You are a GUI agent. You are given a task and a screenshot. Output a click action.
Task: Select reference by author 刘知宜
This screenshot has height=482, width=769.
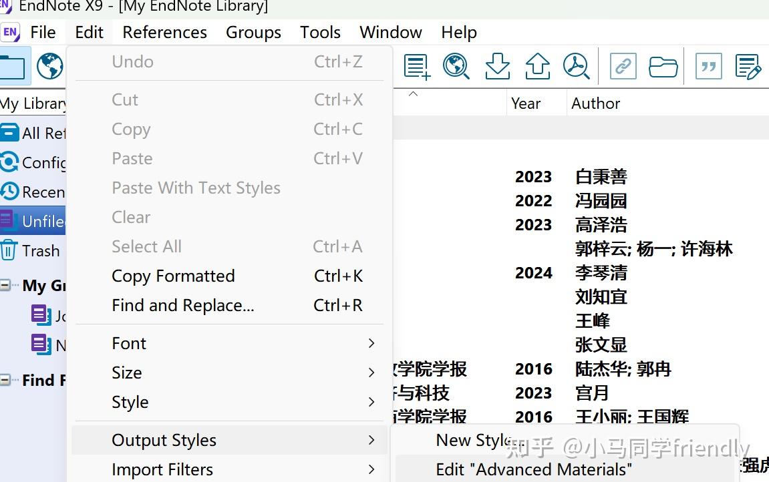click(x=601, y=296)
